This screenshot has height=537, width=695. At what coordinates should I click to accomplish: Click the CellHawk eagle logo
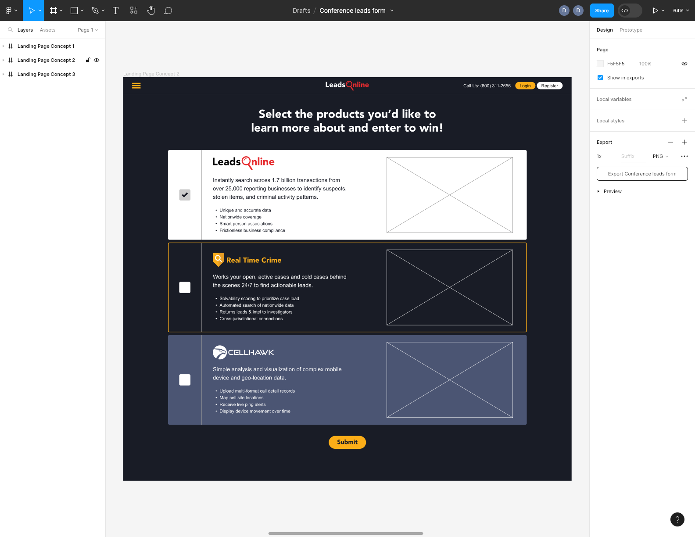220,352
